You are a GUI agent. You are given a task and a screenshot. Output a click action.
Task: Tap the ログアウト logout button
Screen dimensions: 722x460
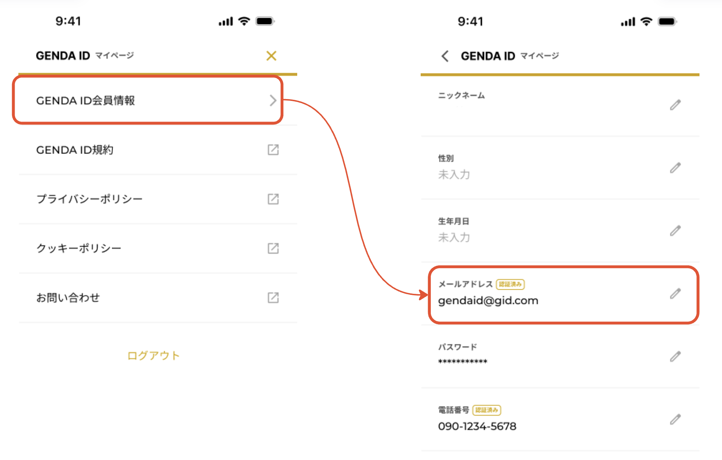point(153,355)
